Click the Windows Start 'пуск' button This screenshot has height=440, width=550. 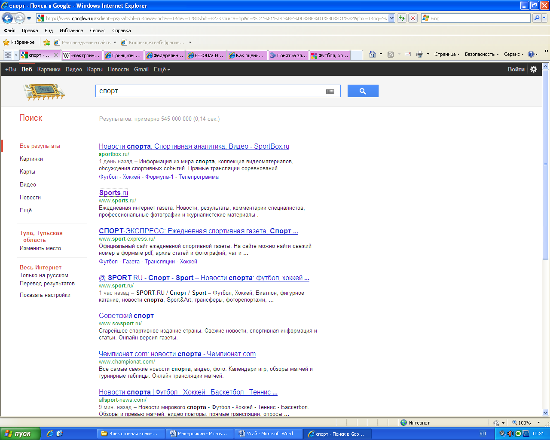[20, 434]
